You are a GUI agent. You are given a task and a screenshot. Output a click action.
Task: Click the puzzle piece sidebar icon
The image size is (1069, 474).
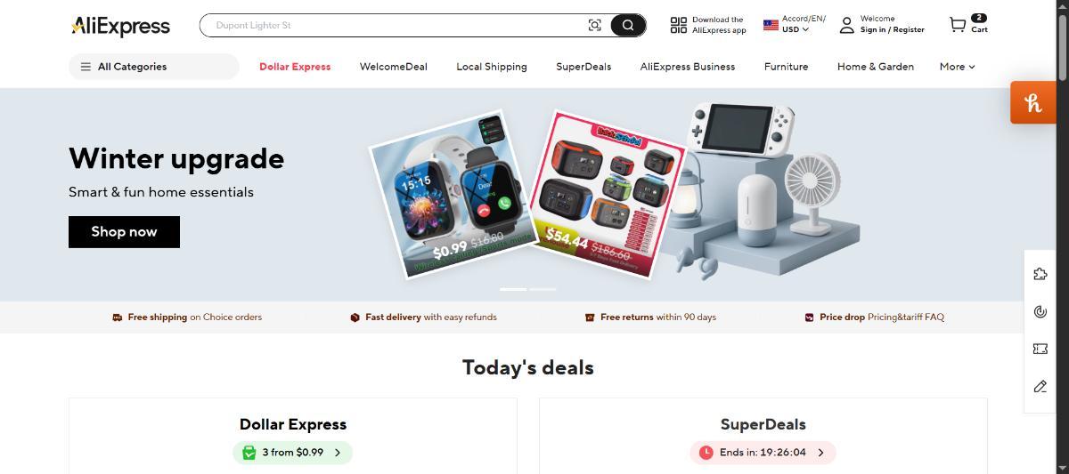point(1040,274)
